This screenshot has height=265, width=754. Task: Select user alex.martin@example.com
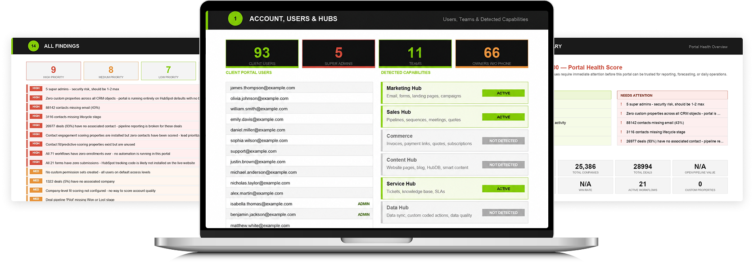[x=299, y=193]
